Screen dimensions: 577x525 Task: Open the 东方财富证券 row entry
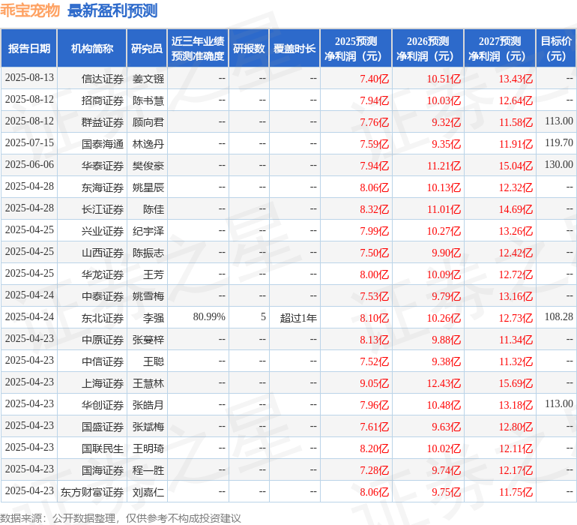[x=92, y=492]
